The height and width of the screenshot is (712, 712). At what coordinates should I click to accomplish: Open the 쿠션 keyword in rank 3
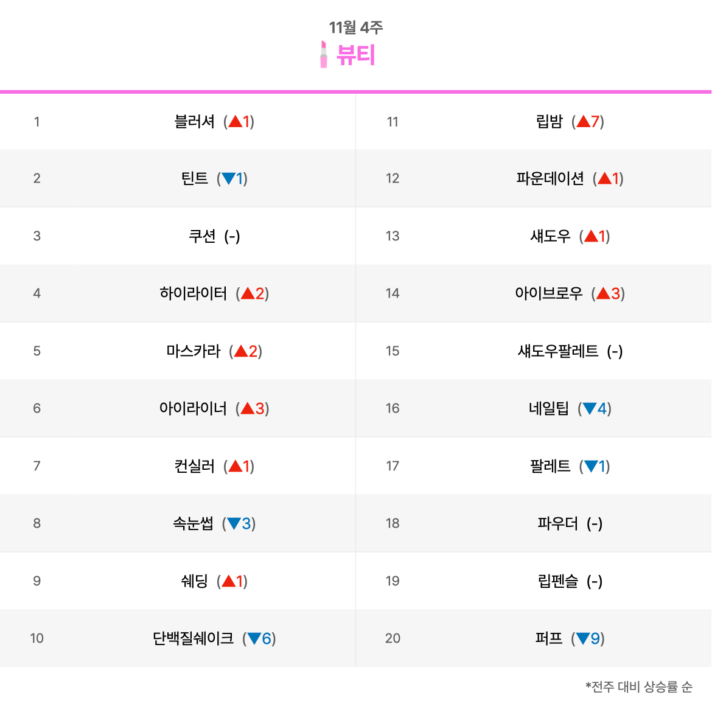click(x=202, y=236)
